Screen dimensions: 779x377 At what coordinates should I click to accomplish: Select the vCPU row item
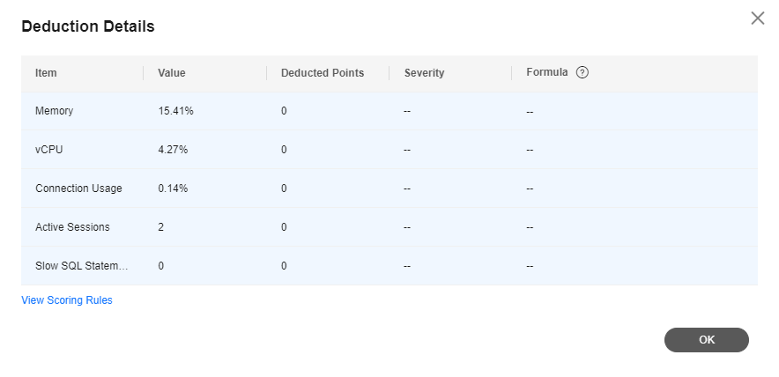[x=49, y=150]
